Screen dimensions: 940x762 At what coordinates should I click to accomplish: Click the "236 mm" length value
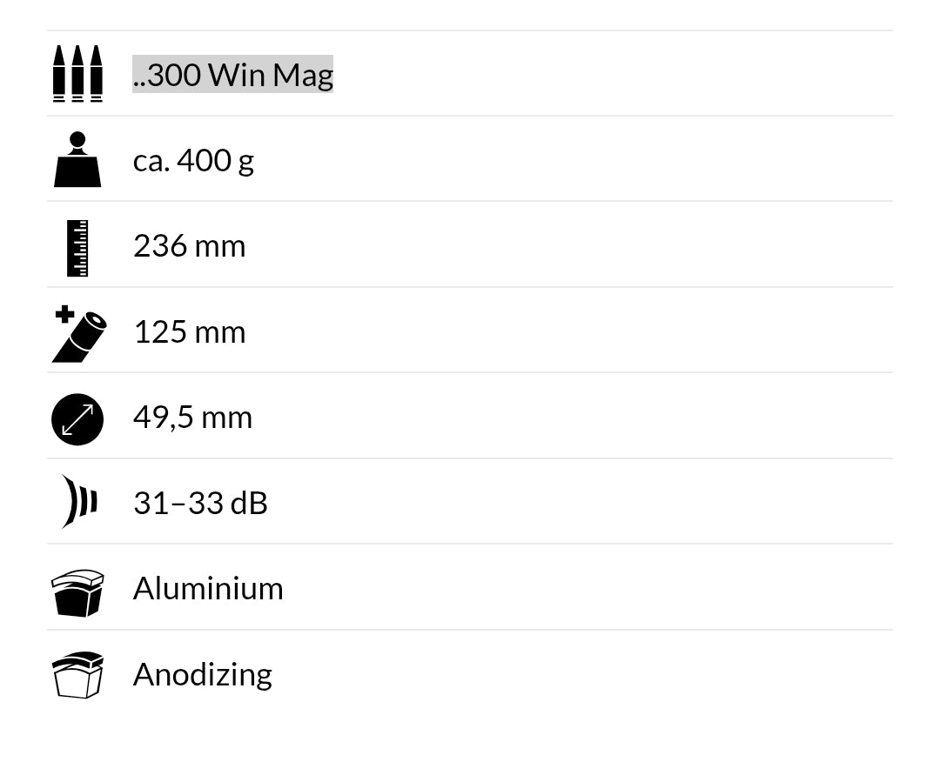point(189,246)
